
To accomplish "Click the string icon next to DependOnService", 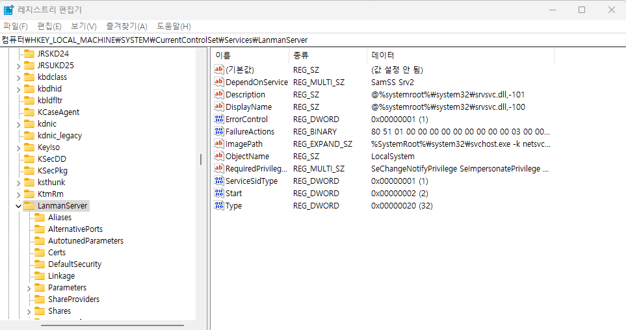I will (218, 82).
